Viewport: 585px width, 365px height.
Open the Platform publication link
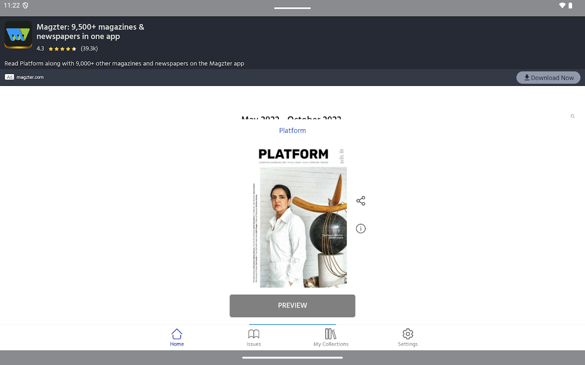click(x=292, y=130)
